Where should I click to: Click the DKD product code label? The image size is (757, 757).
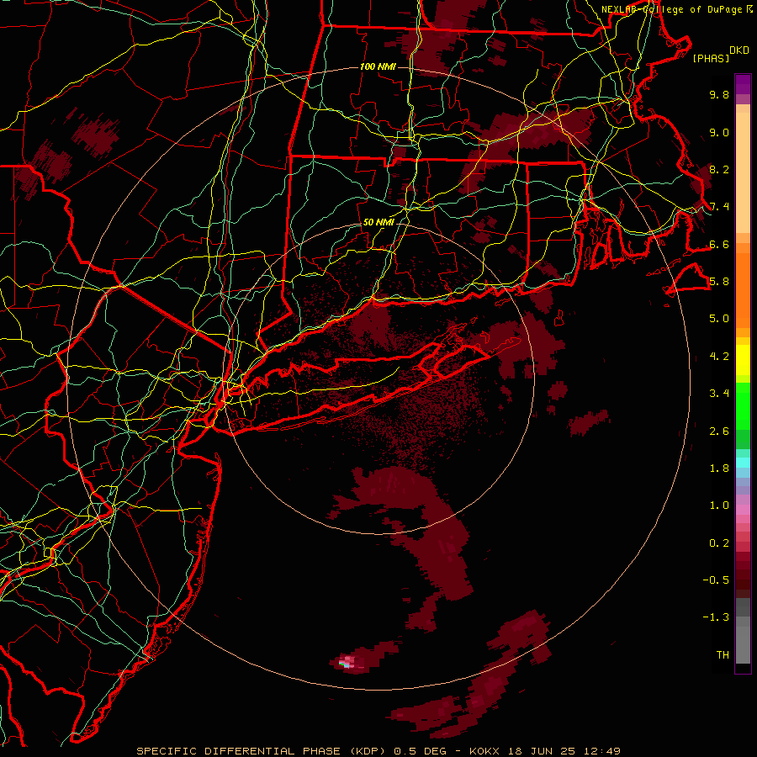(739, 50)
